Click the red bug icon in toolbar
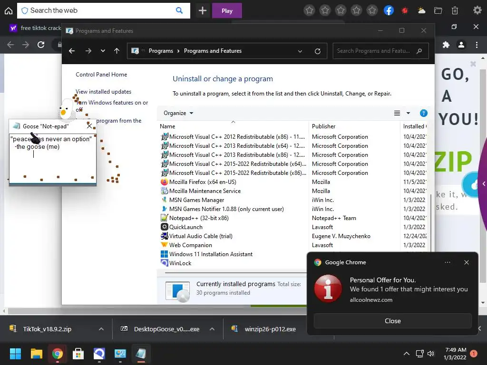This screenshot has height=365, width=487. [405, 10]
